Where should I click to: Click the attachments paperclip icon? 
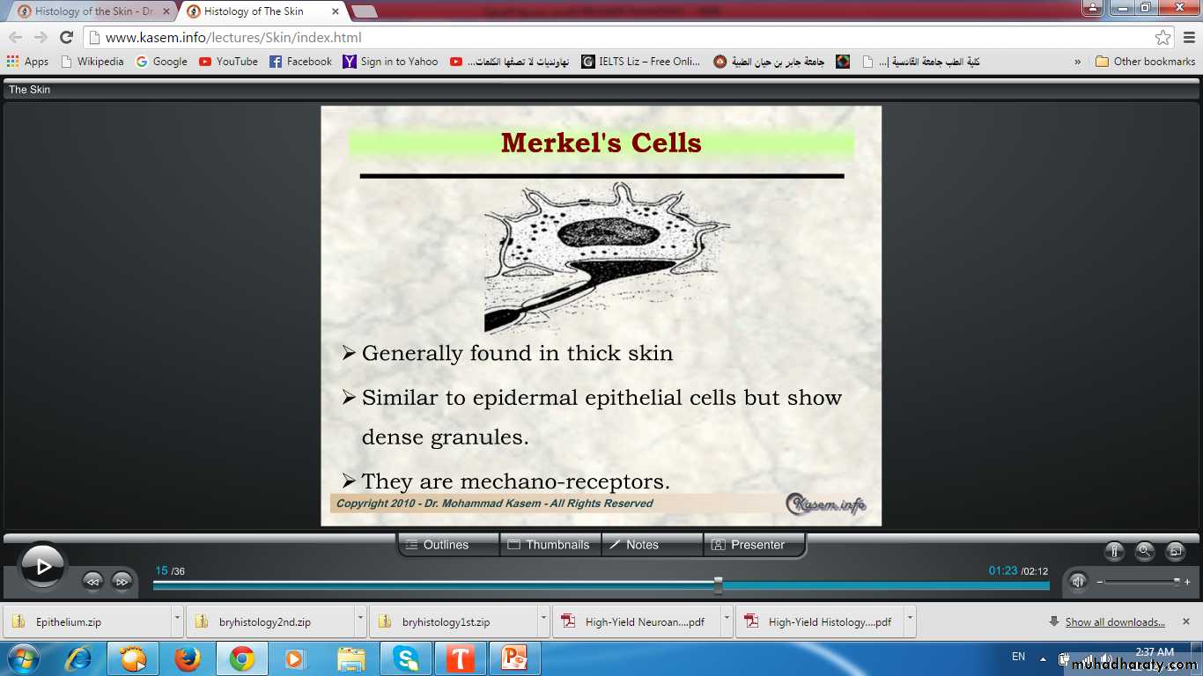1114,552
